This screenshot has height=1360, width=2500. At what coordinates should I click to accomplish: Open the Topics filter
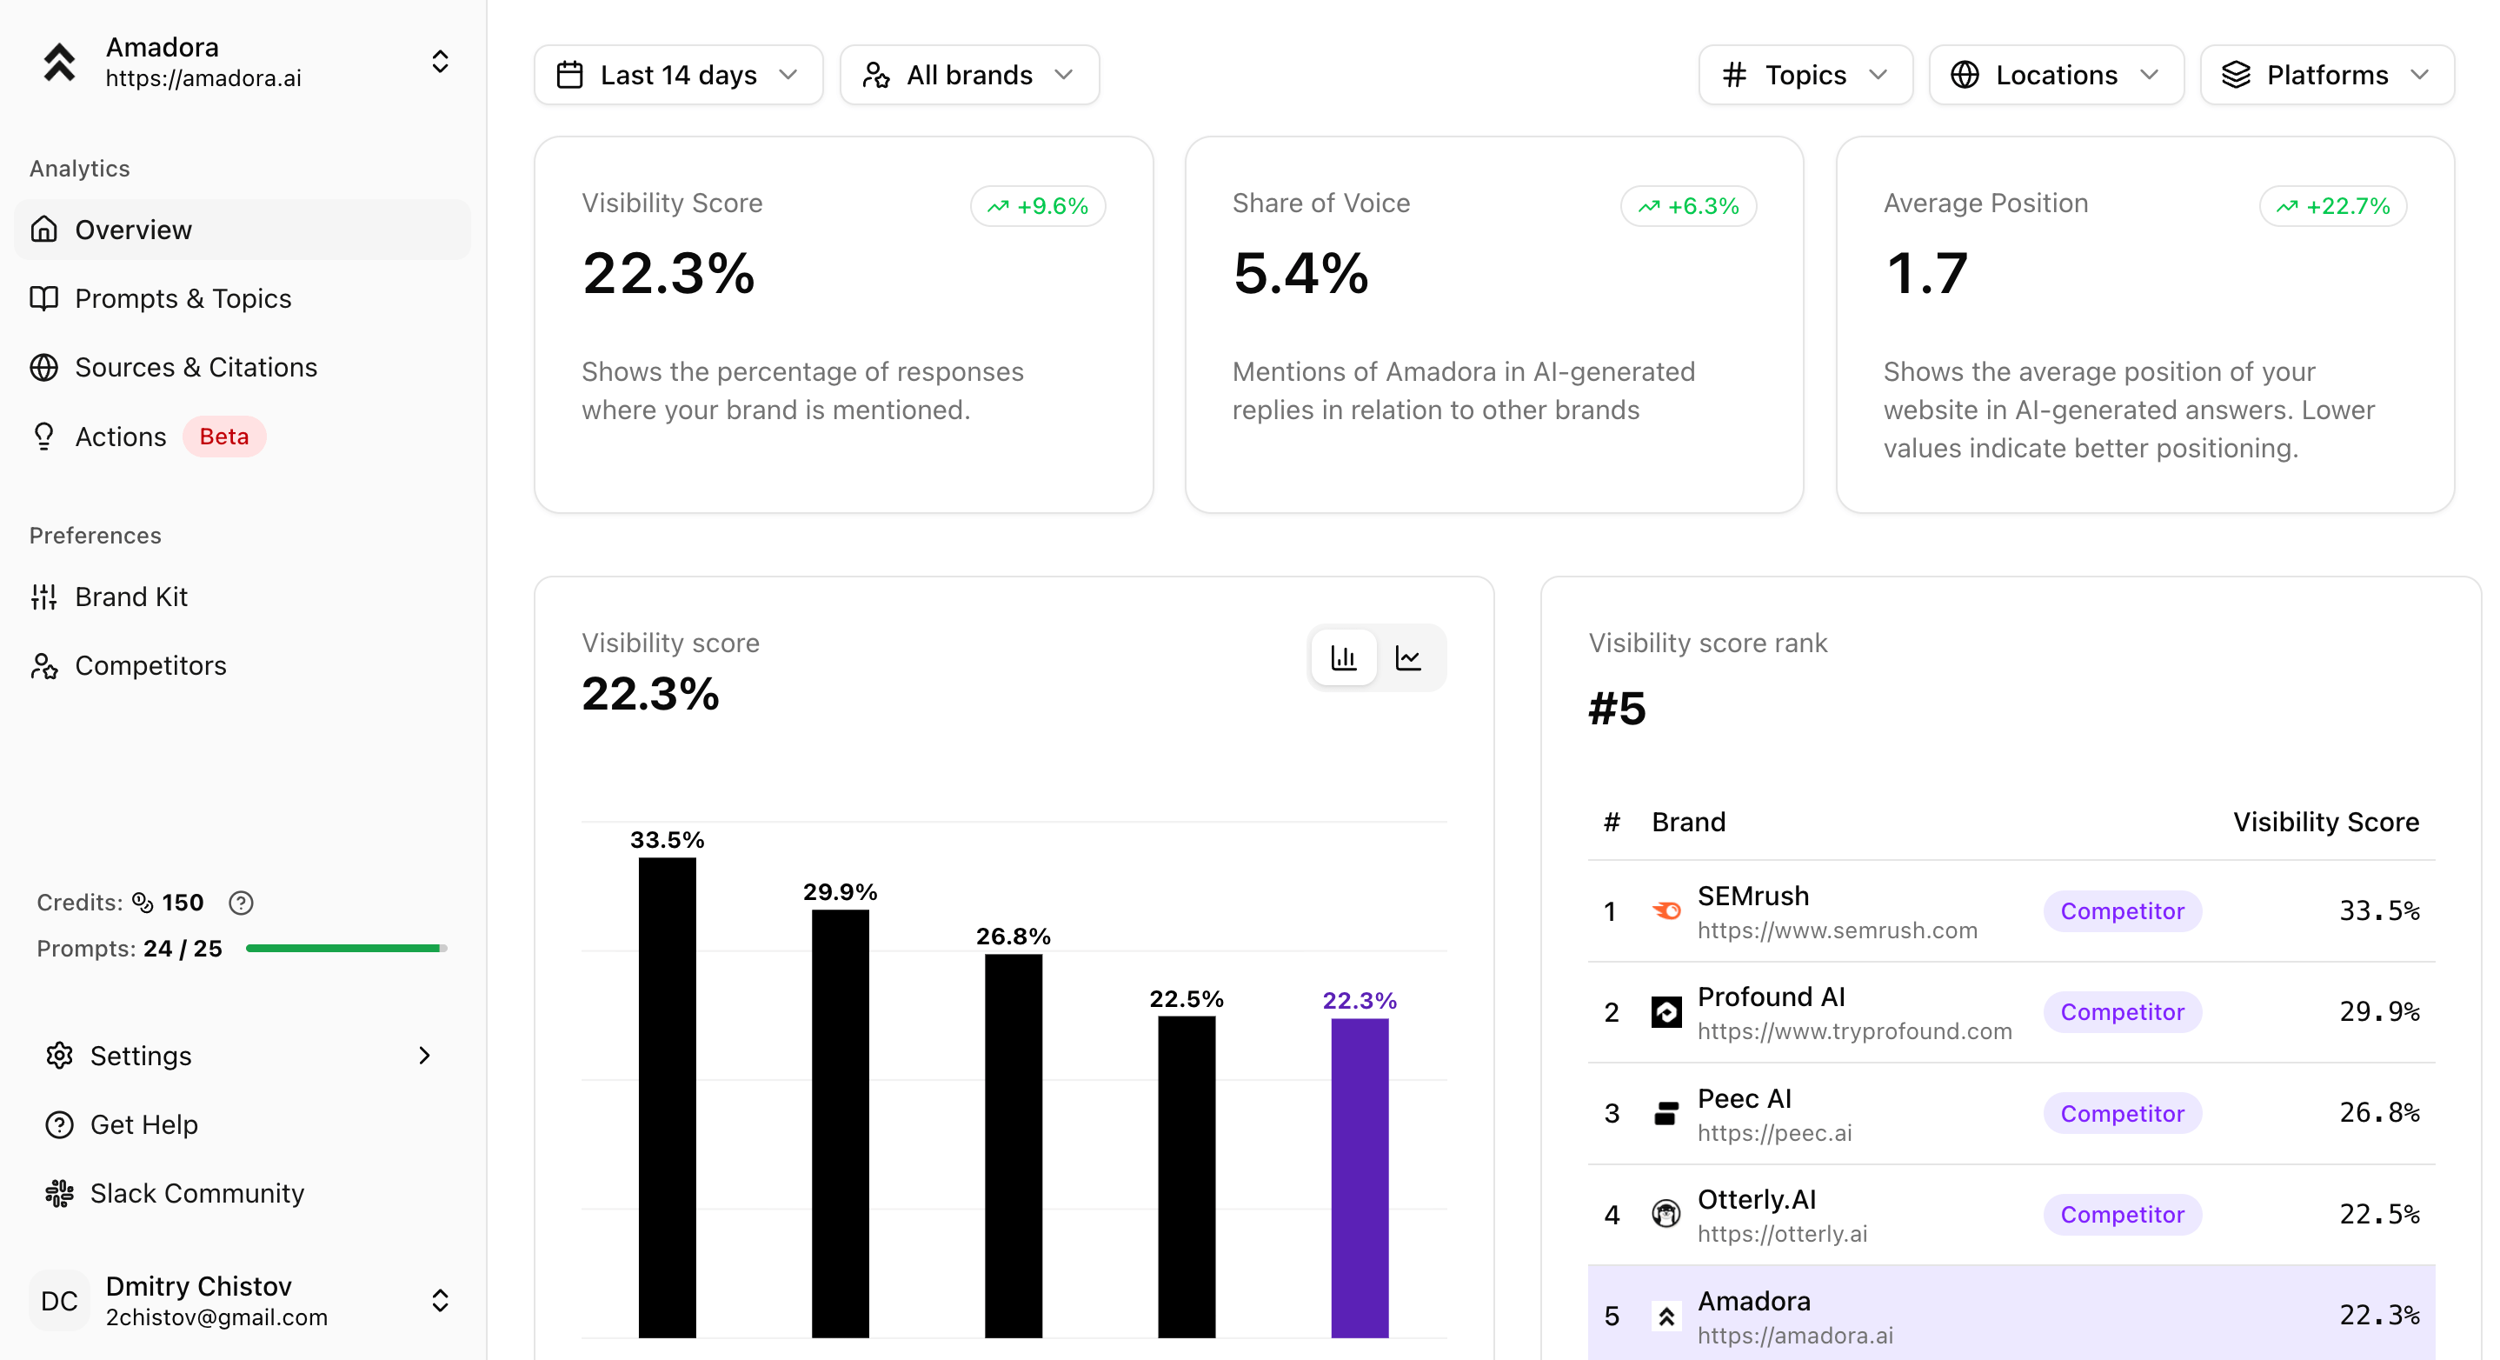coord(1804,75)
